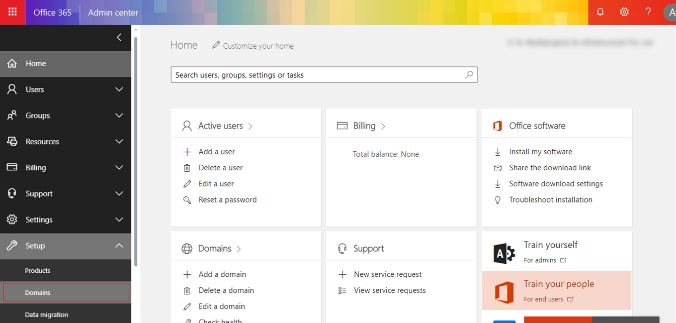This screenshot has height=323, width=676.
Task: Click the sidebar vertical scrollbar
Action: (x=135, y=151)
